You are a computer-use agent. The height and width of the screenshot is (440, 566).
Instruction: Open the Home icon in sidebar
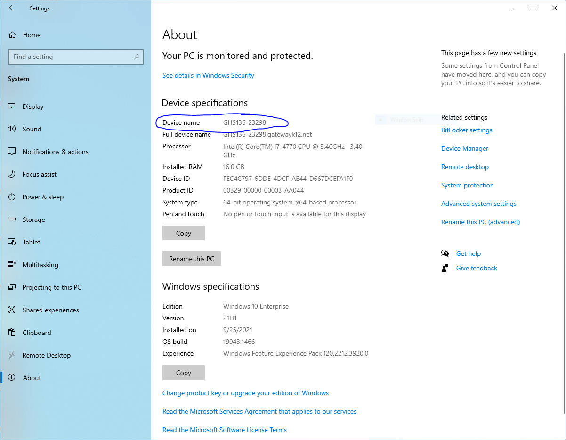pyautogui.click(x=12, y=35)
